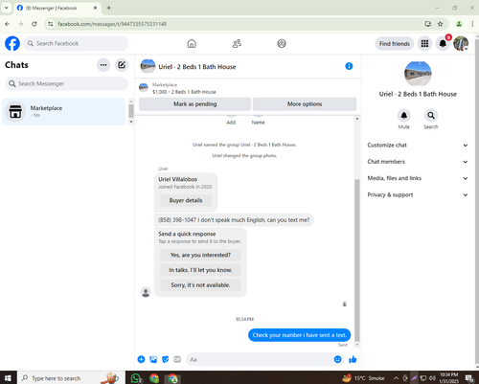Click the Search Facebook field

pos(76,43)
